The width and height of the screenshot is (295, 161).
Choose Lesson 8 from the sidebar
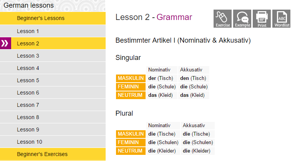[x=53, y=117]
